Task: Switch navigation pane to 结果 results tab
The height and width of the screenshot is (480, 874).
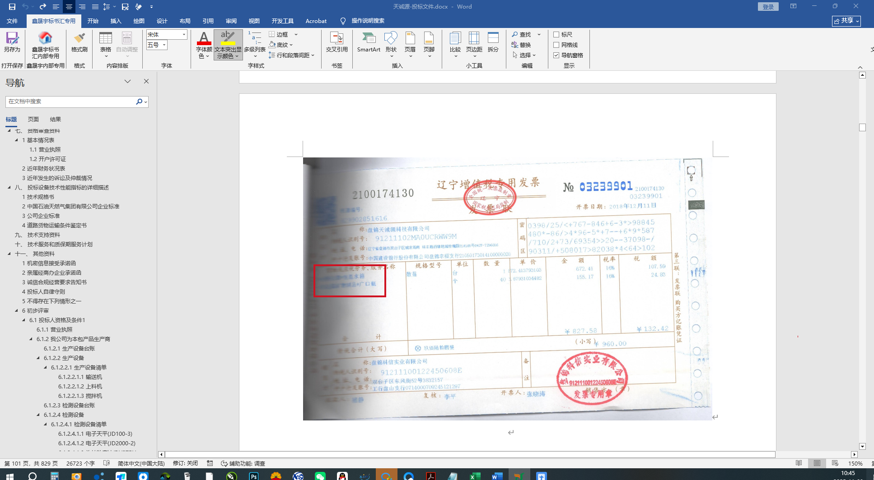Action: (x=56, y=120)
